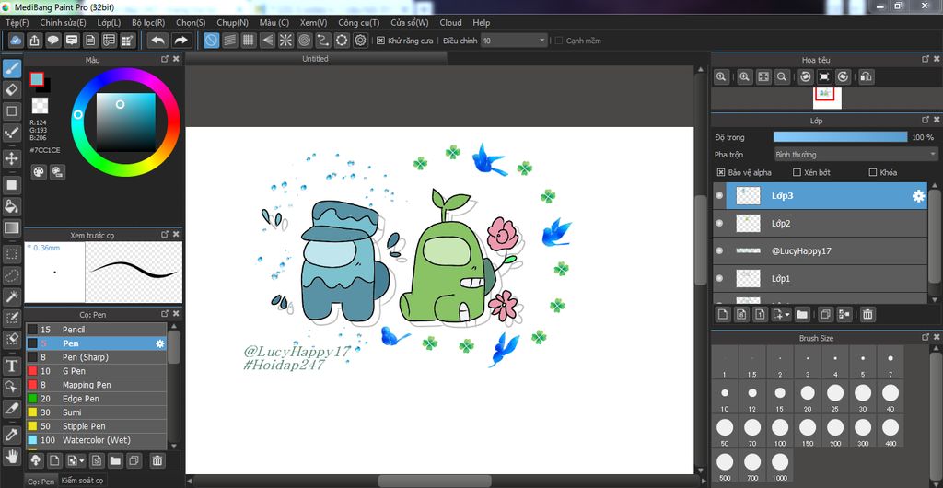Open Lớp3 layer settings gear
The image size is (943, 488).
tap(918, 196)
